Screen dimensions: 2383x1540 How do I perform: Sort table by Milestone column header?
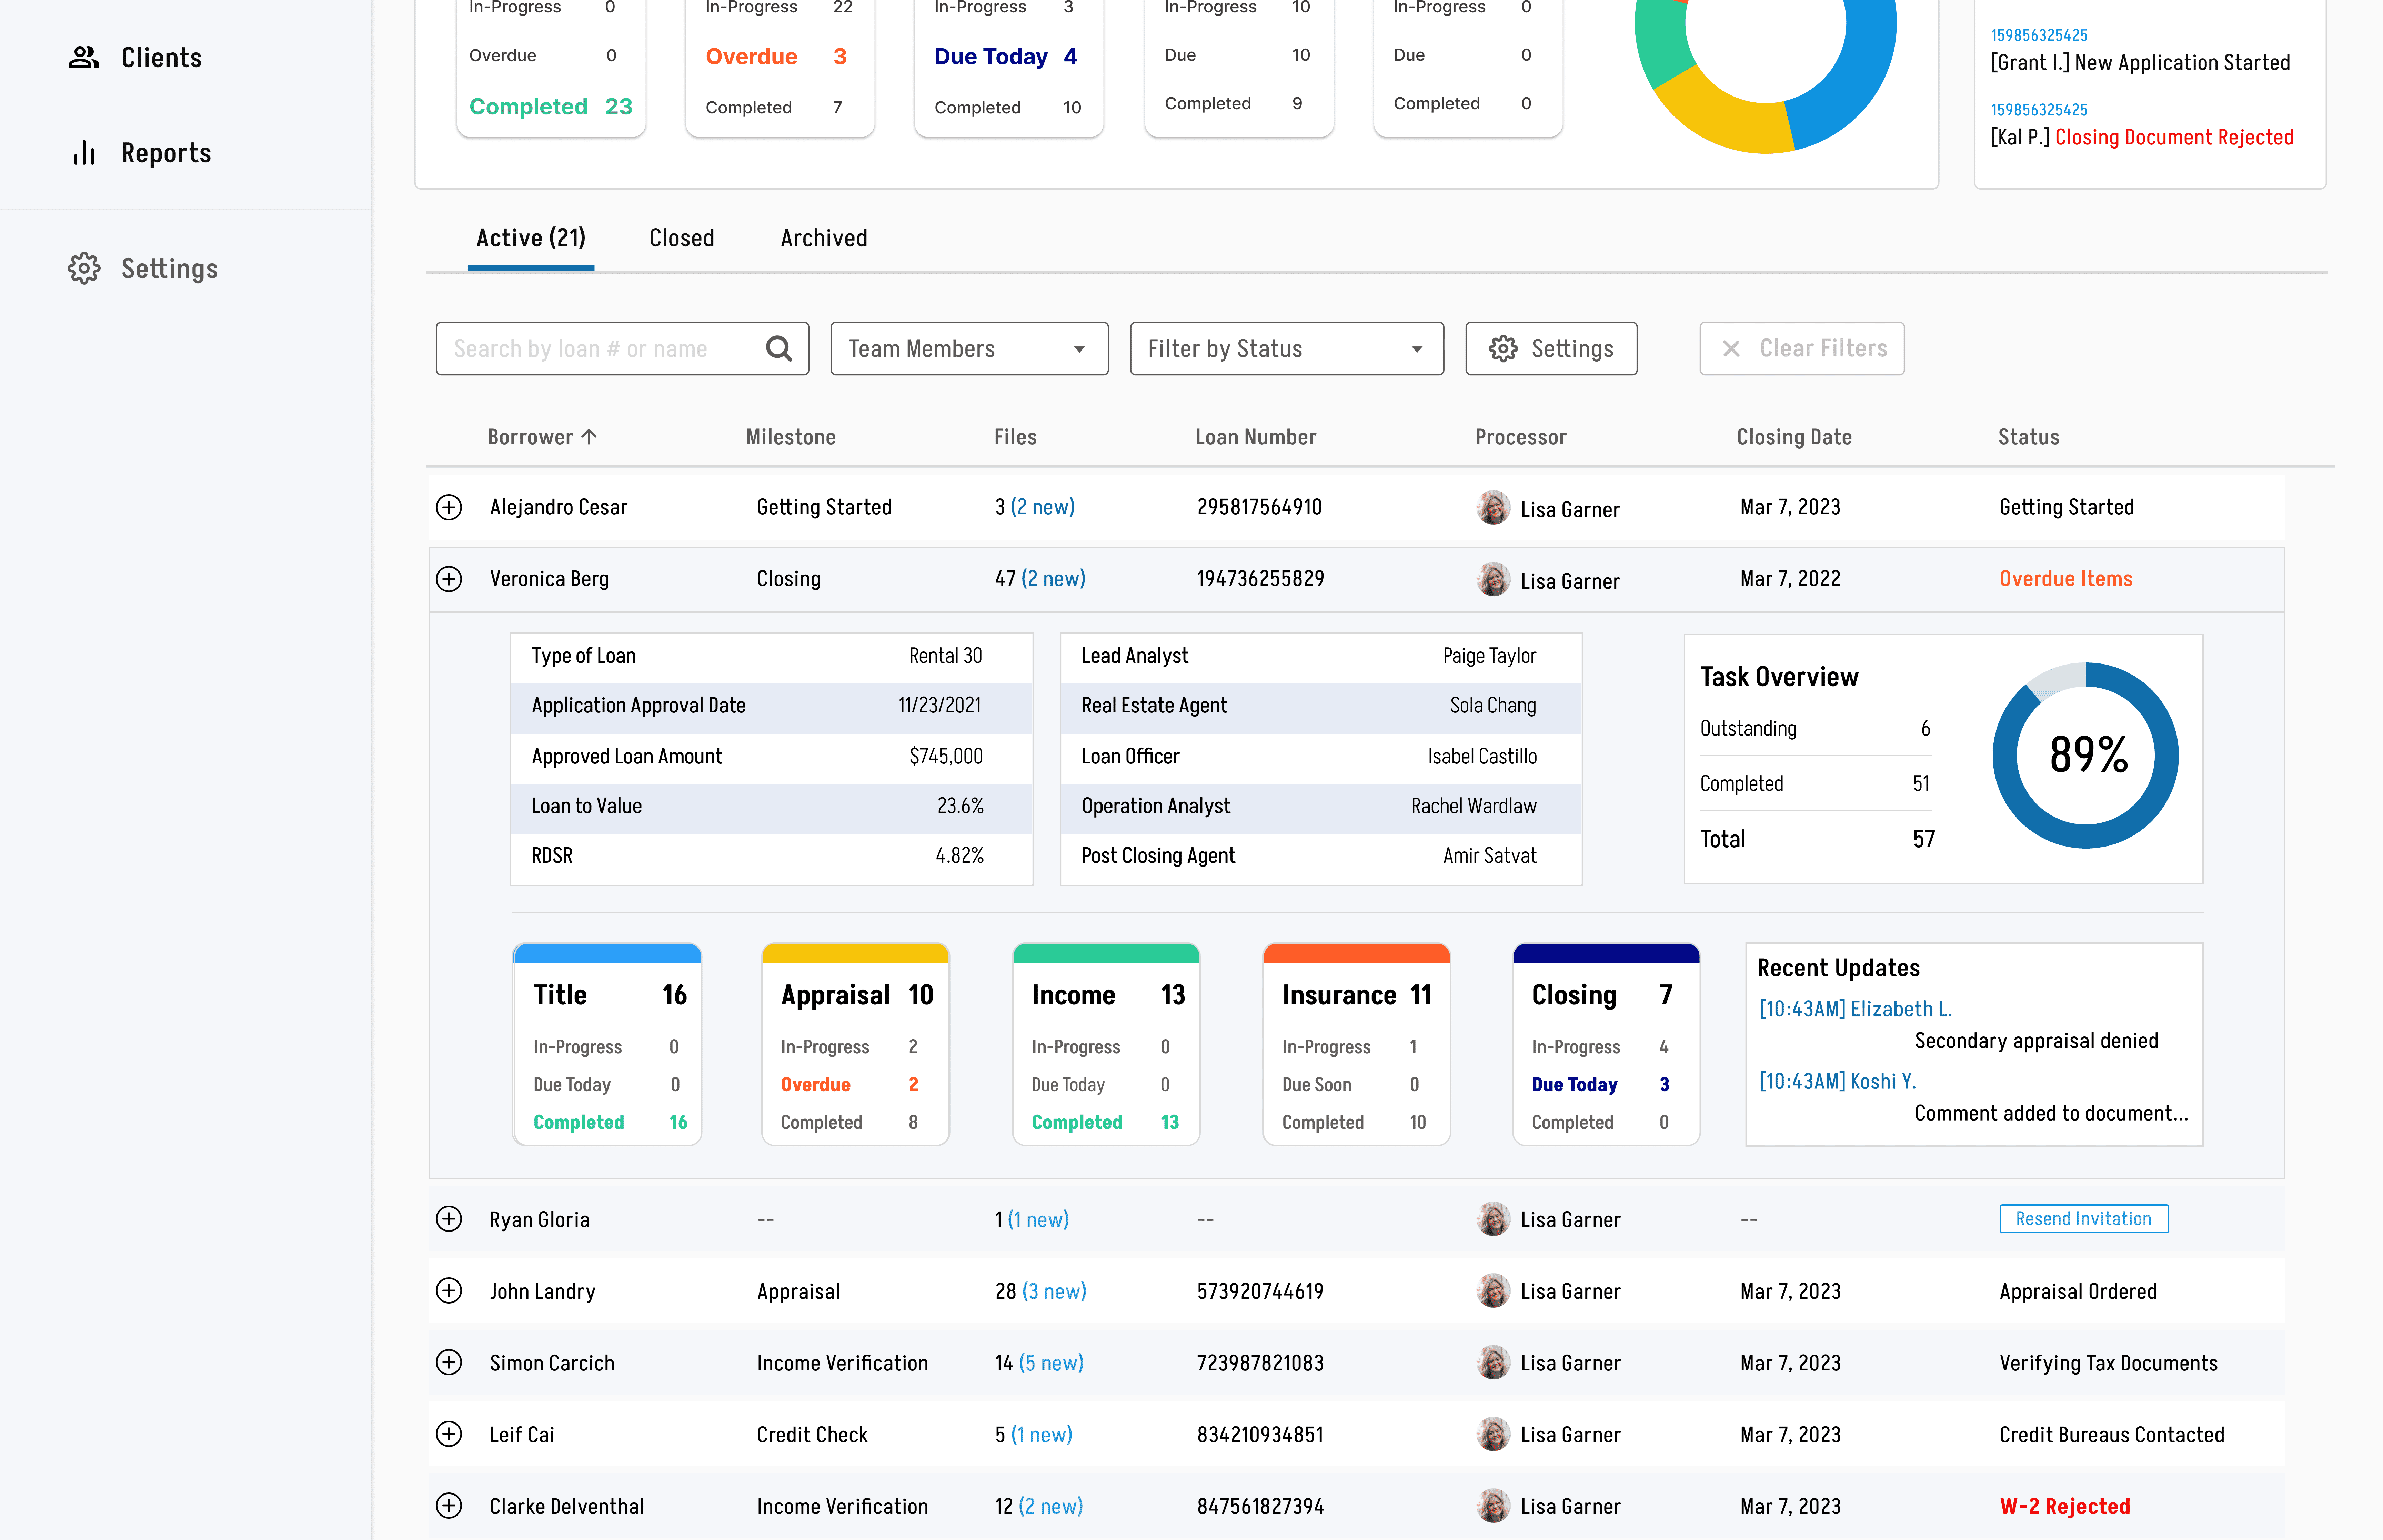point(791,437)
